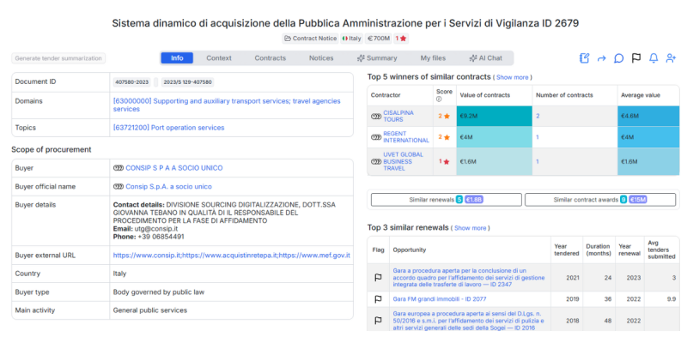This screenshot has width=687, height=343.
Task: Click CISALPINA TOURS score 2 star
Action: pos(444,117)
